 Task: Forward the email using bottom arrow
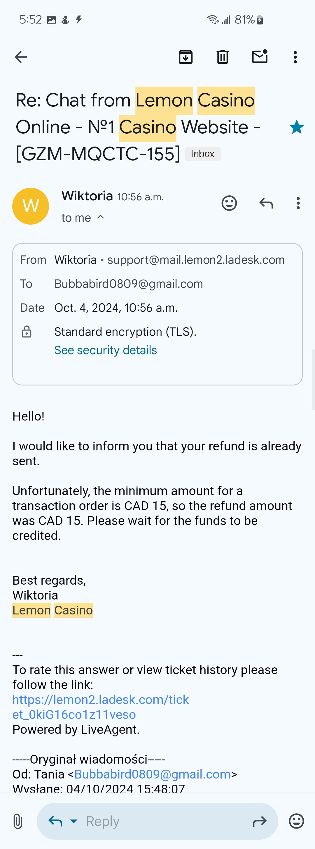tap(259, 821)
